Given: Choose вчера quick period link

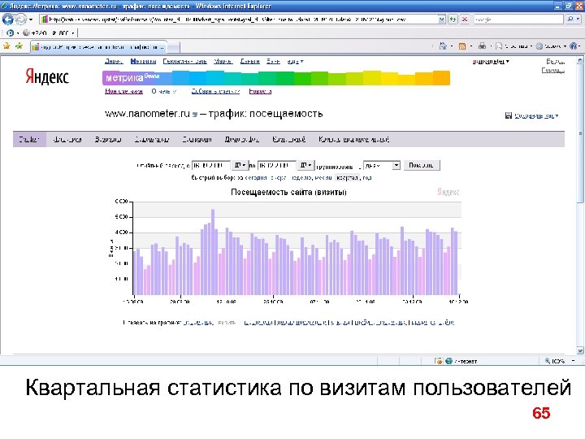Looking at the screenshot, I should 279,178.
